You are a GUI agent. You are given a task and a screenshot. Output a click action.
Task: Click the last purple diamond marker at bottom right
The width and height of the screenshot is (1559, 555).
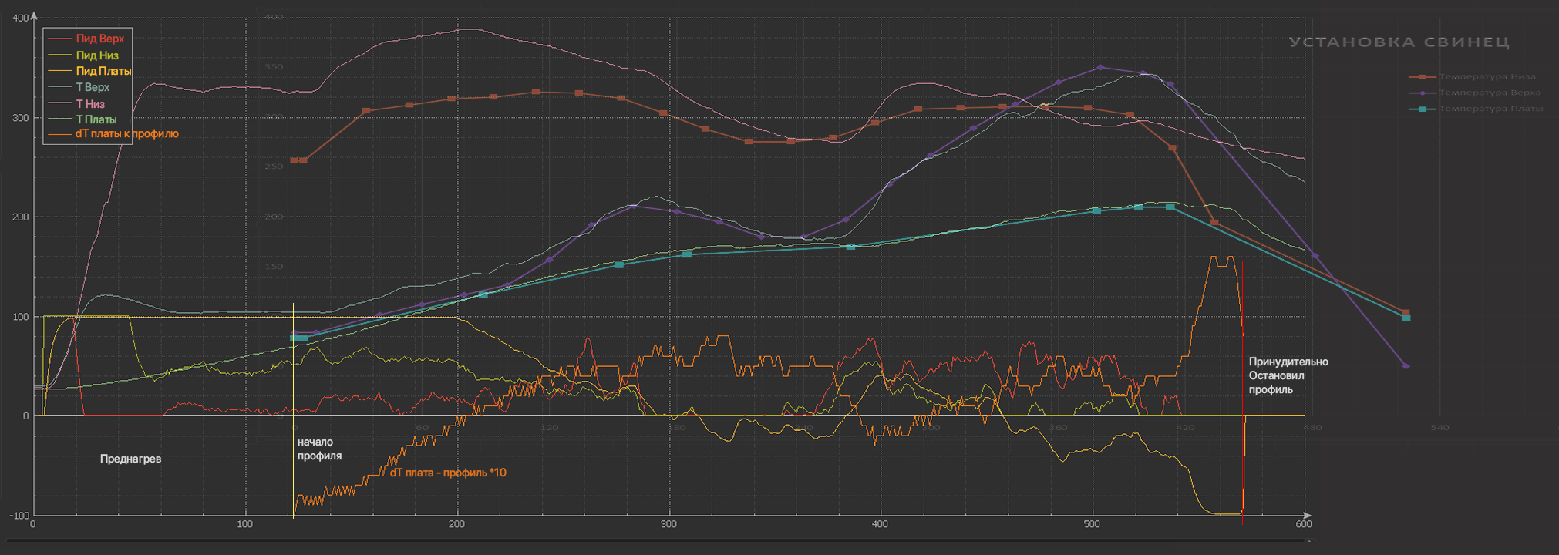(x=1406, y=366)
